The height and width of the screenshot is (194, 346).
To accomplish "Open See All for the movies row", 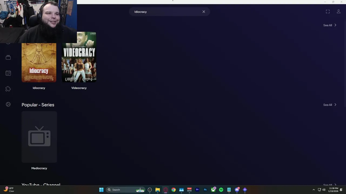I will [330, 25].
